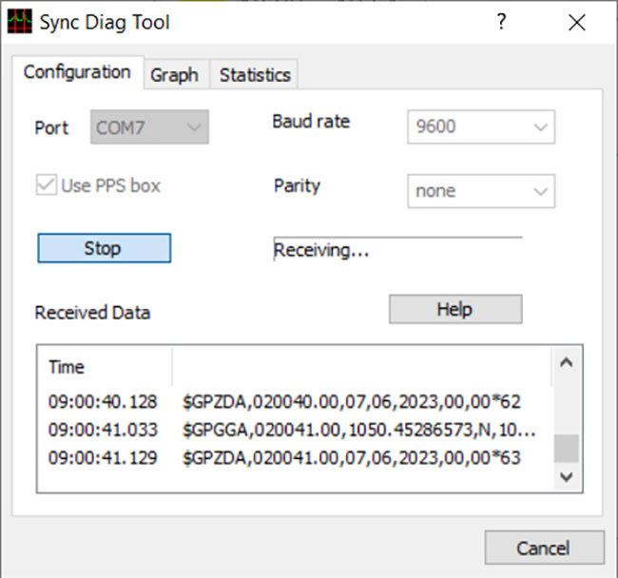Select the row with time 09:00:41.033
The image size is (618, 578).
[x=296, y=430]
